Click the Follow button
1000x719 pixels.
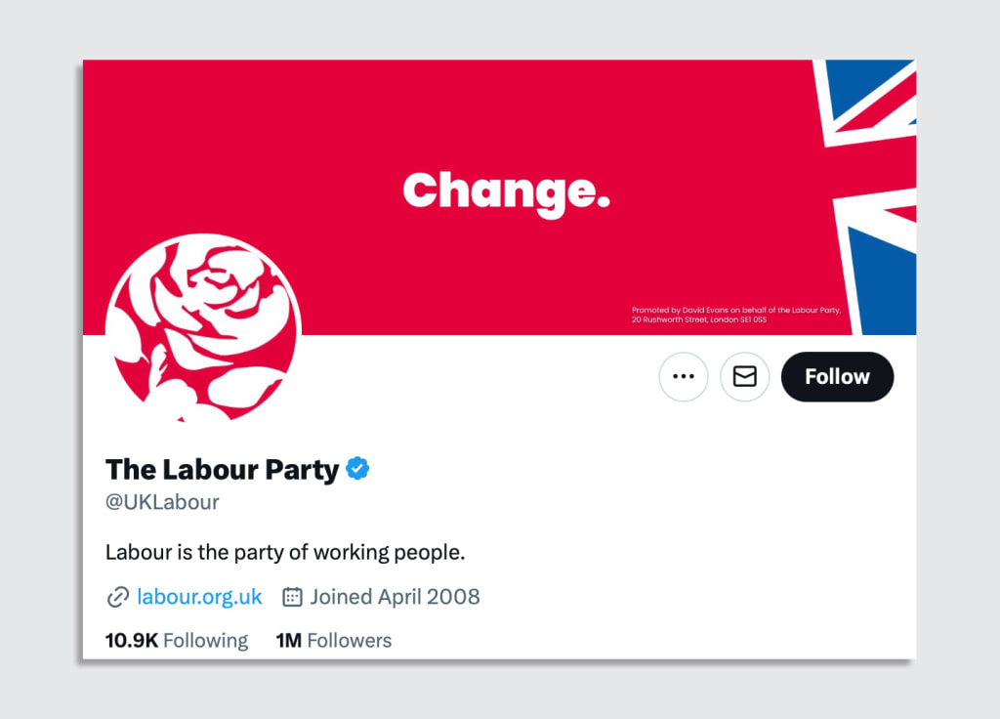pyautogui.click(x=837, y=377)
